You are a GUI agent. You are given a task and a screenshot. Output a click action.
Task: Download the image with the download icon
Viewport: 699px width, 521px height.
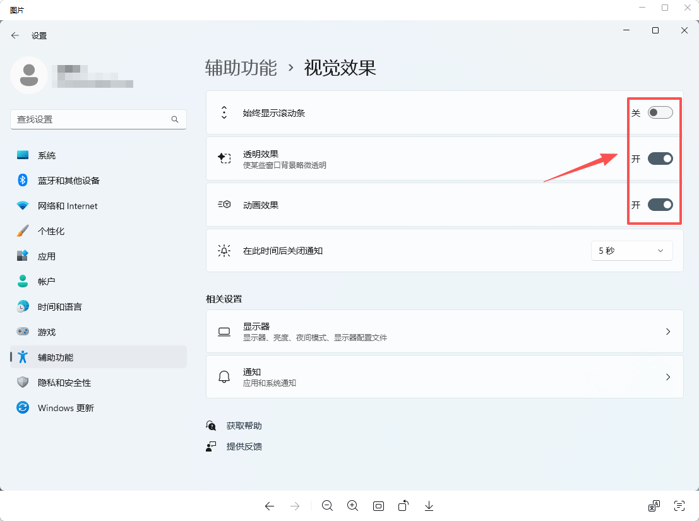[429, 506]
